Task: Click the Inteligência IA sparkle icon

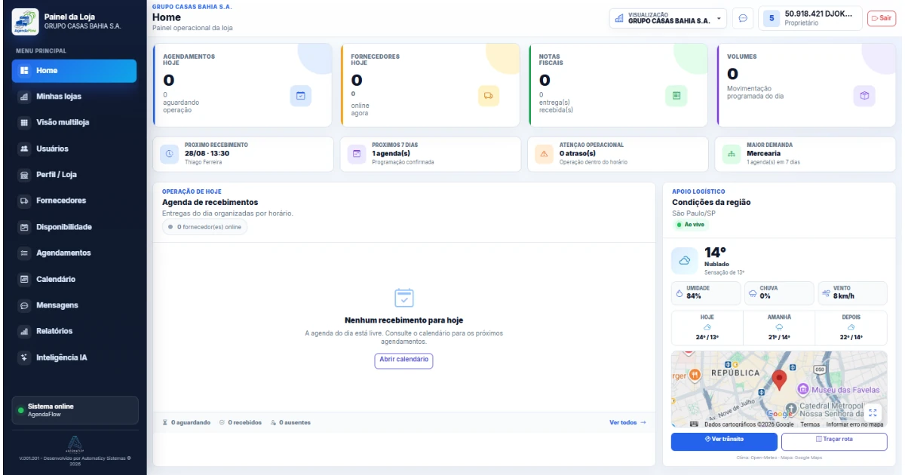Action: coord(24,357)
